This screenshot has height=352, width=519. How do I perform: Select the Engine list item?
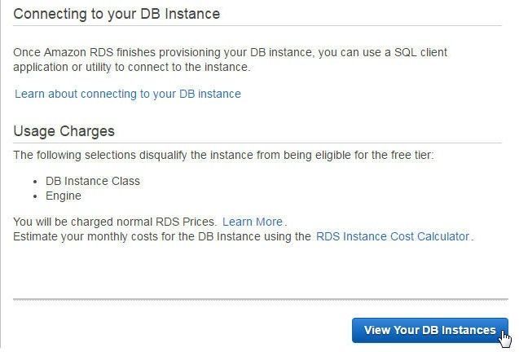point(64,196)
